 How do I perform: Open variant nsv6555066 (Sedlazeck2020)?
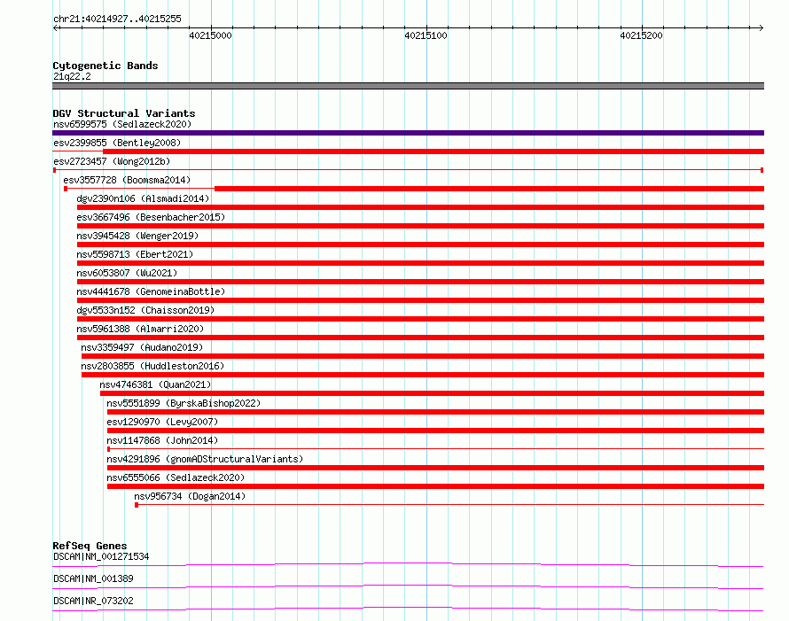point(176,477)
